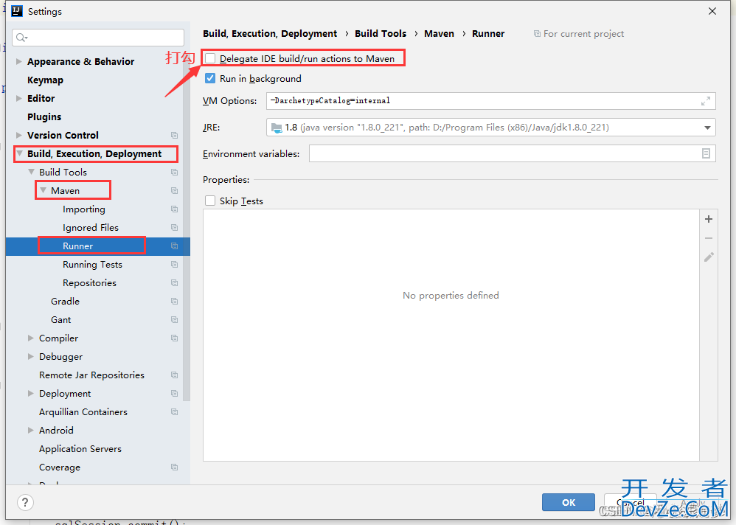Image resolution: width=736 pixels, height=525 pixels.
Task: Open Arquillian Containers settings
Action: [x=83, y=412]
